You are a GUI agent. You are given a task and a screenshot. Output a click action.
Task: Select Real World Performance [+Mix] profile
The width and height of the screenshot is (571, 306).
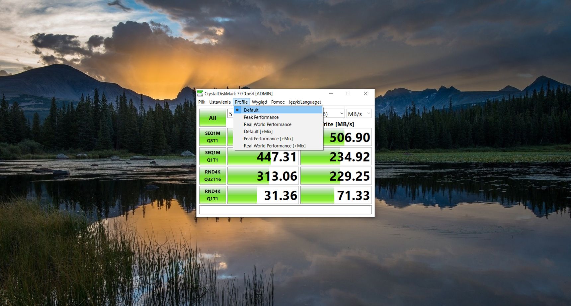(278, 146)
